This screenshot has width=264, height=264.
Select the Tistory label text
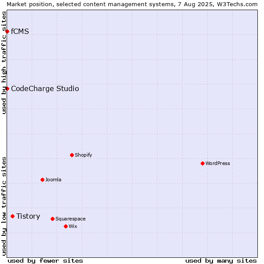(28, 216)
